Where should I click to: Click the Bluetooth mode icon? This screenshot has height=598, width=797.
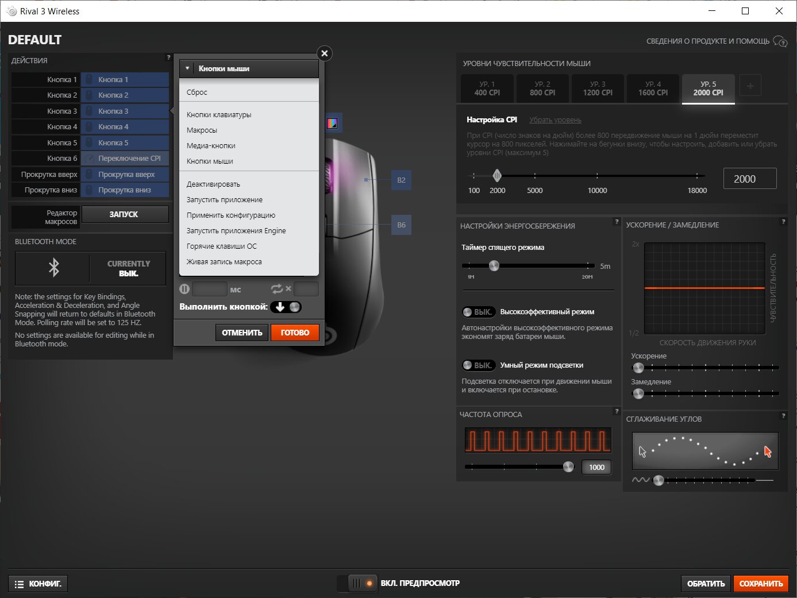coord(53,268)
